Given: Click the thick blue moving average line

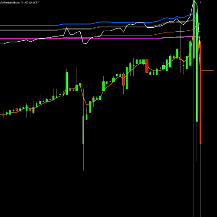Looking at the screenshot, I should click(x=100, y=22).
